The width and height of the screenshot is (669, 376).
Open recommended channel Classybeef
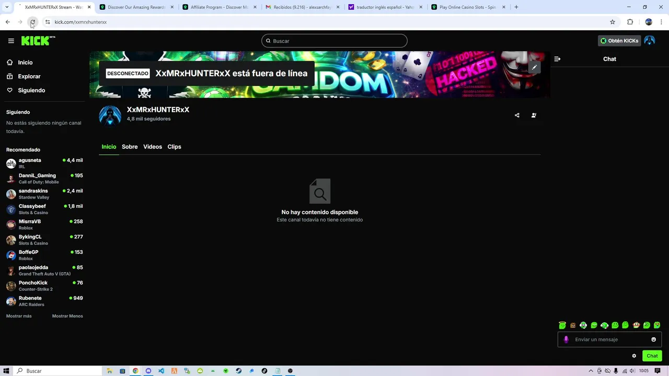pyautogui.click(x=44, y=209)
